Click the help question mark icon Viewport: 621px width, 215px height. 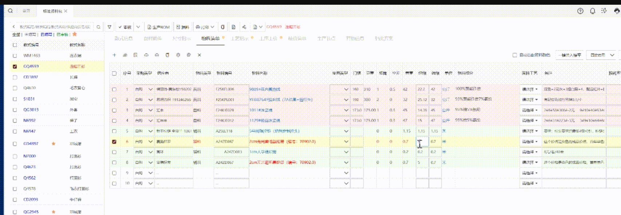click(580, 11)
